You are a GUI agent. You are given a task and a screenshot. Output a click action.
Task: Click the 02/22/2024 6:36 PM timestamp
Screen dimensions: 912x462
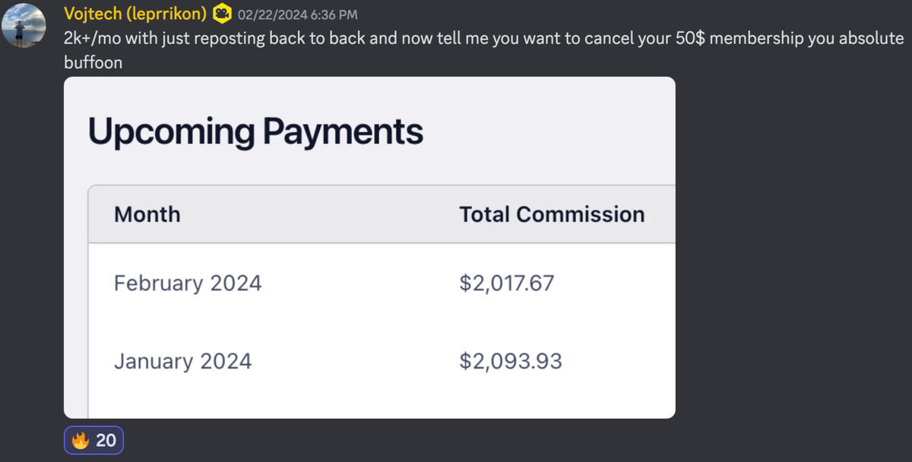tap(297, 14)
